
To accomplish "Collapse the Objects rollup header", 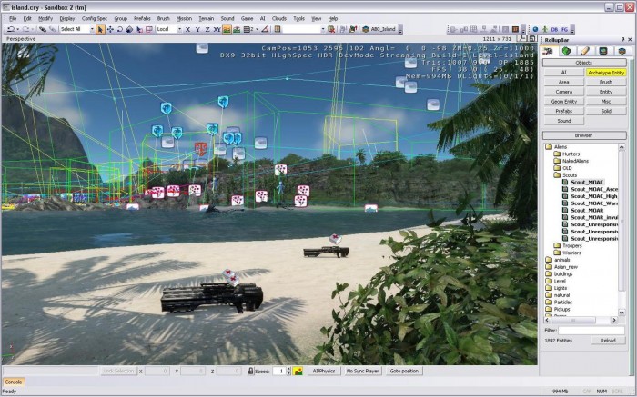I will coord(584,63).
